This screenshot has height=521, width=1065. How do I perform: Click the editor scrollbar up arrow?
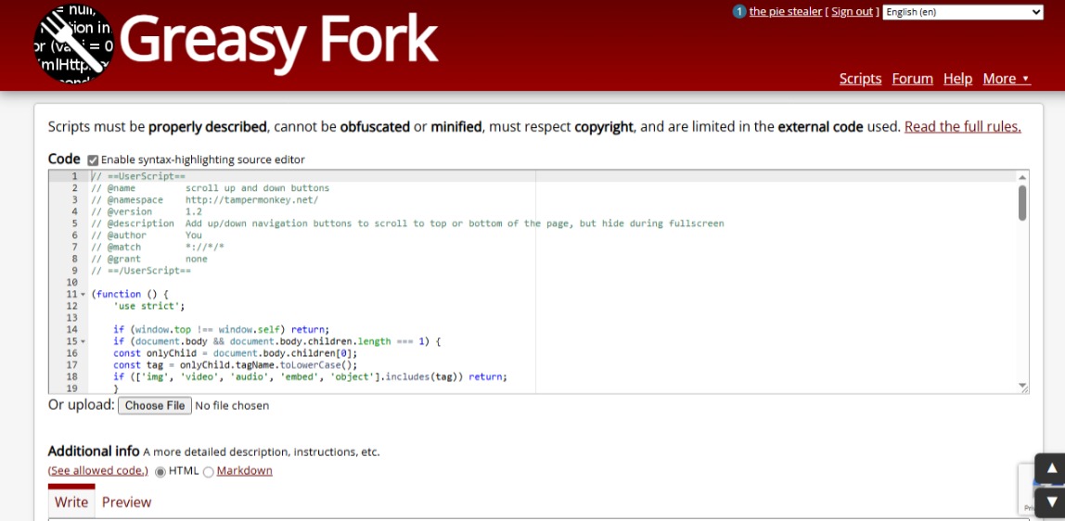click(1022, 177)
